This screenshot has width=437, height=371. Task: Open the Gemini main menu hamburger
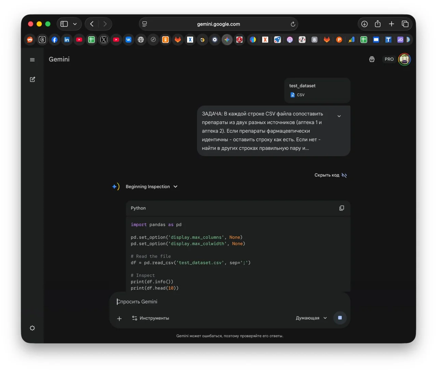pyautogui.click(x=32, y=60)
